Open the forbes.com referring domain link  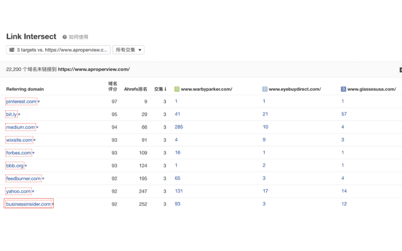pos(19,153)
